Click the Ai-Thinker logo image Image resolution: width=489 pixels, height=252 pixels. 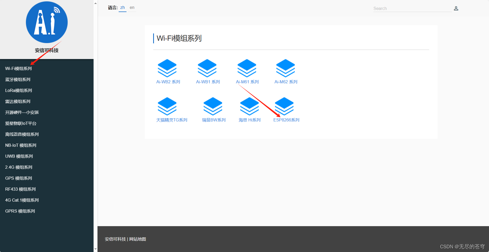47,22
